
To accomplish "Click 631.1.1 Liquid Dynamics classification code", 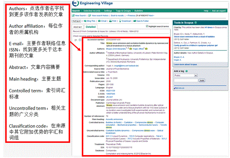I will coord(117,136).
